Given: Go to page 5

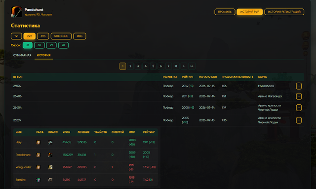Looking at the screenshot, I should tap(153, 66).
